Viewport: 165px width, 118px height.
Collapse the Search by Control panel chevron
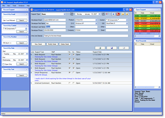click(x=27, y=26)
